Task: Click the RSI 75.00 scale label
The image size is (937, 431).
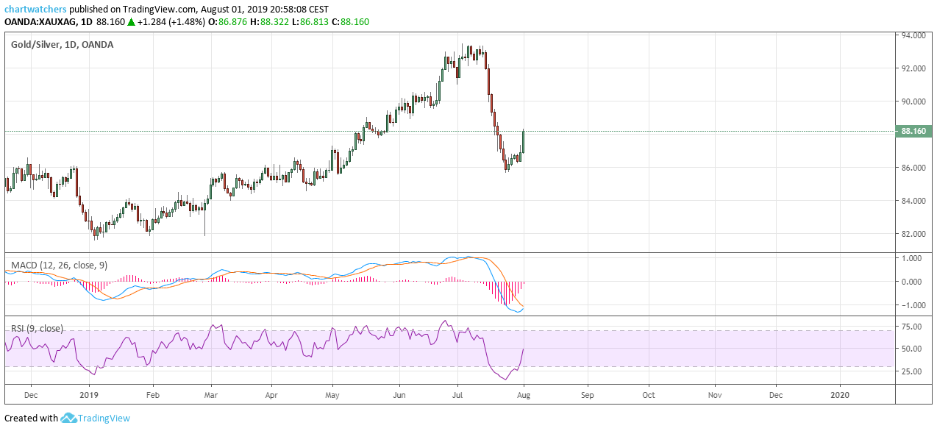Action: pos(911,327)
